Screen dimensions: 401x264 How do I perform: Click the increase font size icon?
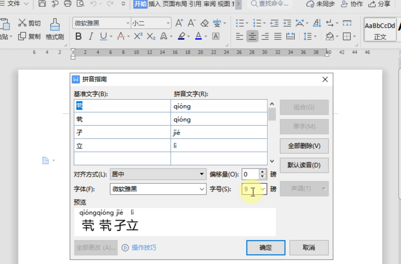(179, 23)
